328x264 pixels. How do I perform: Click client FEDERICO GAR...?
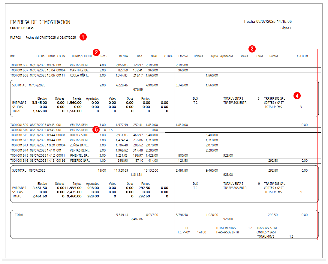coord(80,161)
